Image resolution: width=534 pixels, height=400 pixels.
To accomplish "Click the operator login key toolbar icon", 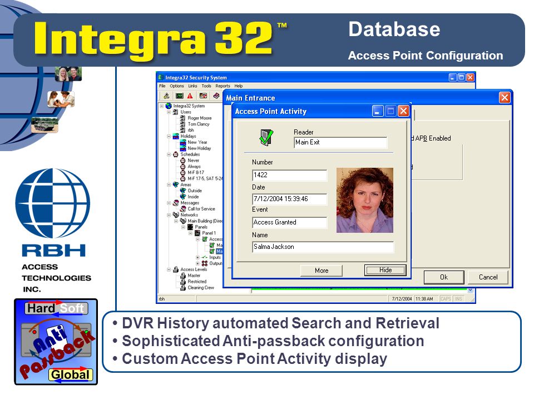I will 166,96.
